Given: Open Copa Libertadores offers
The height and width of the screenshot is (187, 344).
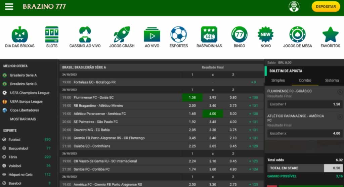Looking at the screenshot, I should (25, 110).
